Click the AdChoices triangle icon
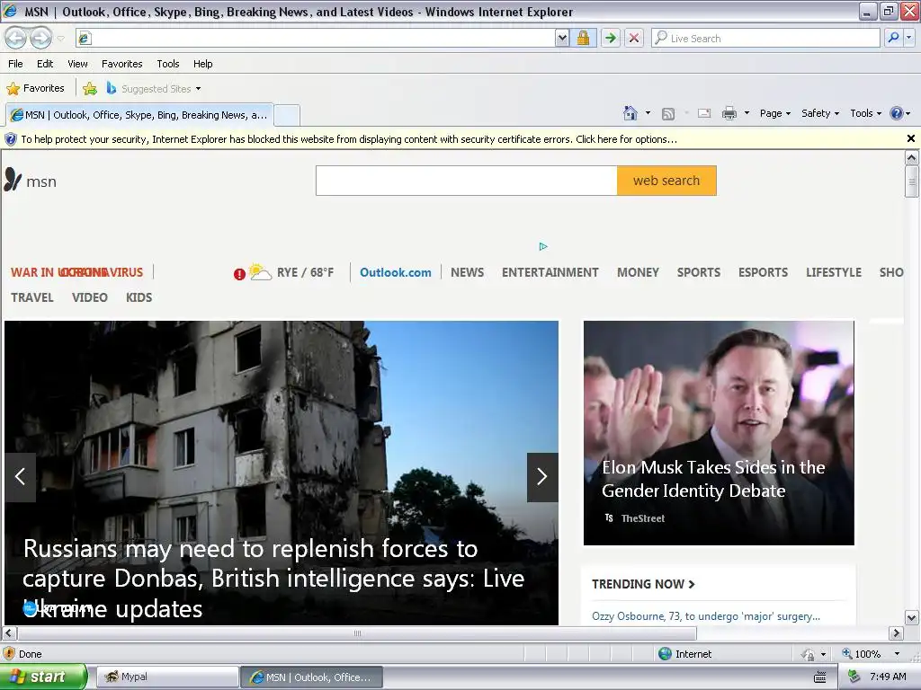921x690 pixels. [x=543, y=246]
